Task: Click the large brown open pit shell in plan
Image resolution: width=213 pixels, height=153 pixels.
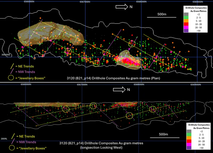Action: click(50, 34)
